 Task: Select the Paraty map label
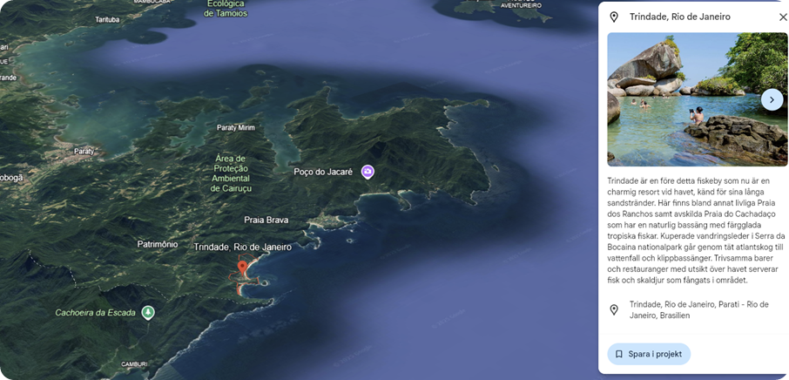[x=84, y=151]
